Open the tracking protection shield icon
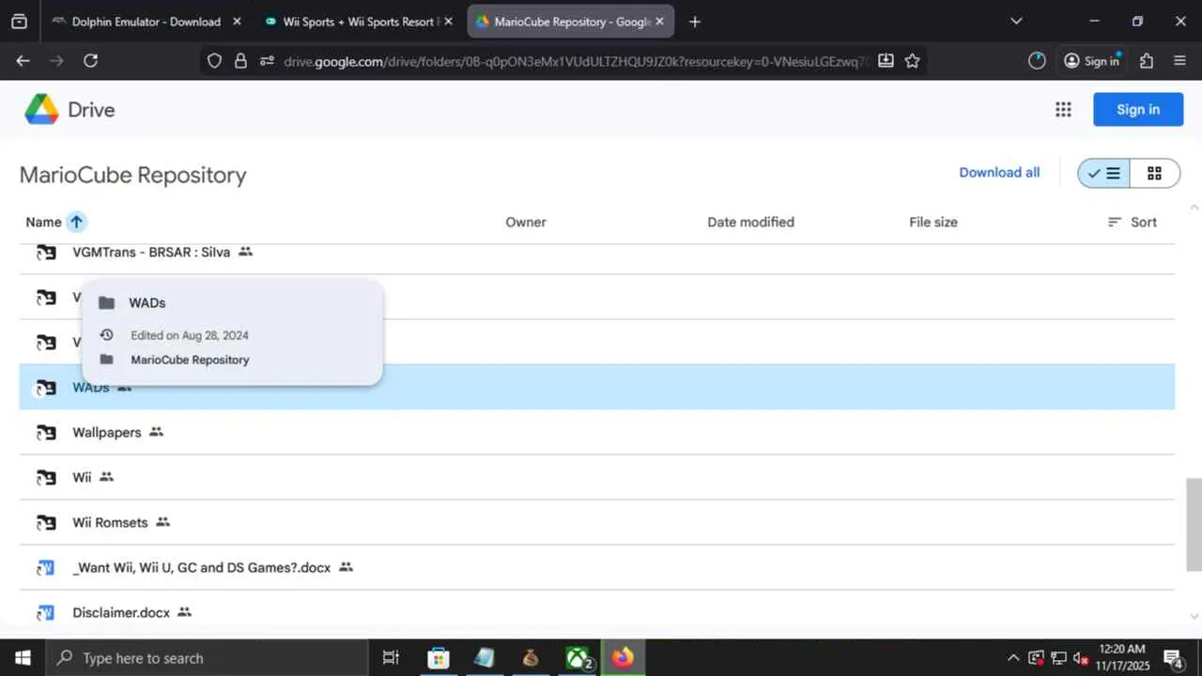The width and height of the screenshot is (1202, 676). [x=214, y=61]
